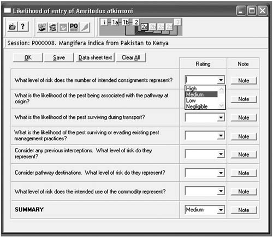Open the PQ toolbar icon
Image resolution: width=273 pixels, height=237 pixels.
point(74,27)
